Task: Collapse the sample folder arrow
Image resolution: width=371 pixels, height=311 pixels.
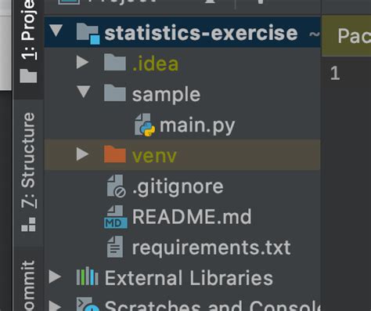Action: (x=84, y=92)
